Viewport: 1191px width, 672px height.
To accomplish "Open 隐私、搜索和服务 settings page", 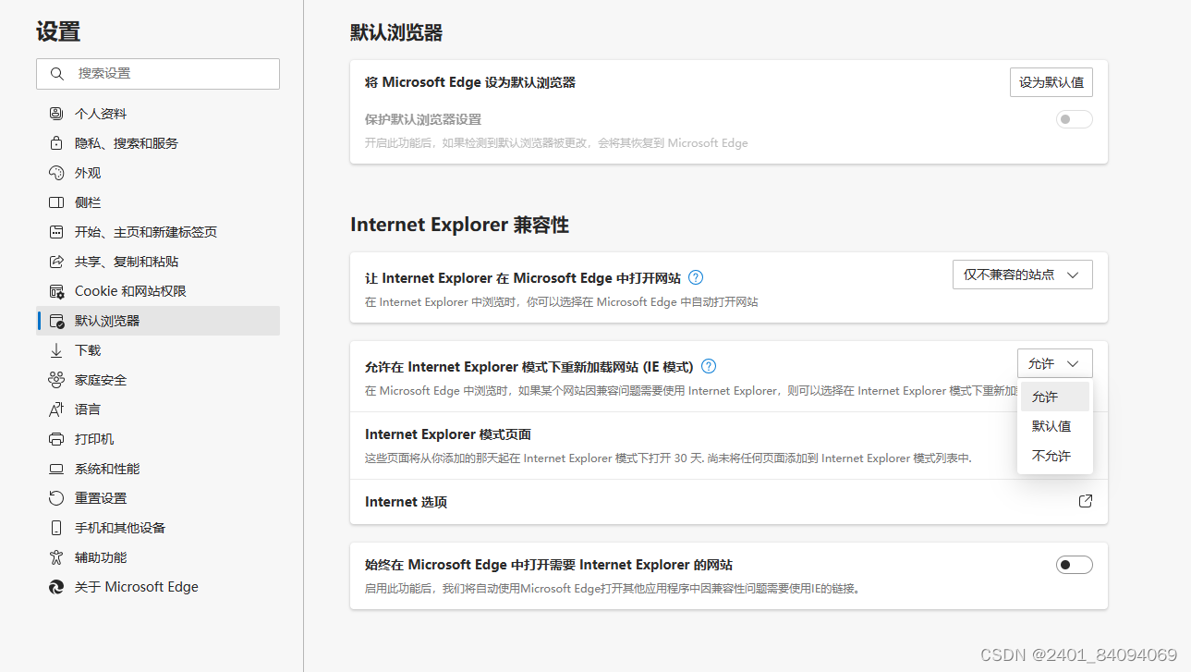I will 158,143.
